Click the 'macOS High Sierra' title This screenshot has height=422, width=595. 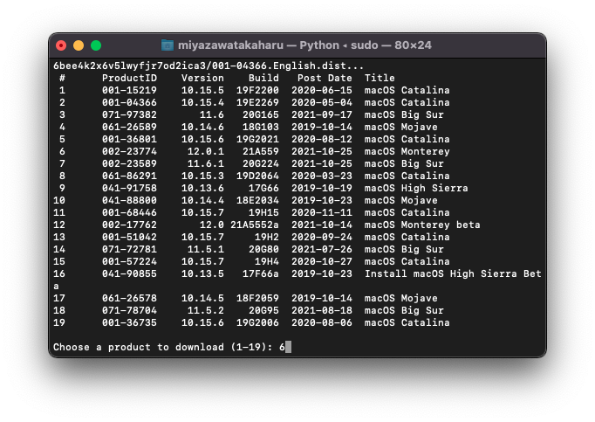pyautogui.click(x=416, y=188)
